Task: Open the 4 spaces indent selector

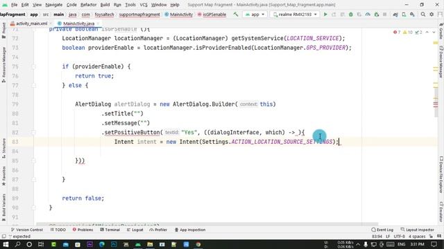Action: [x=417, y=237]
